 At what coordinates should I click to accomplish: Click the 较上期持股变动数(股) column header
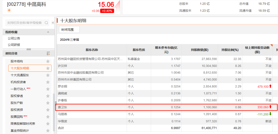coord(257,50)
